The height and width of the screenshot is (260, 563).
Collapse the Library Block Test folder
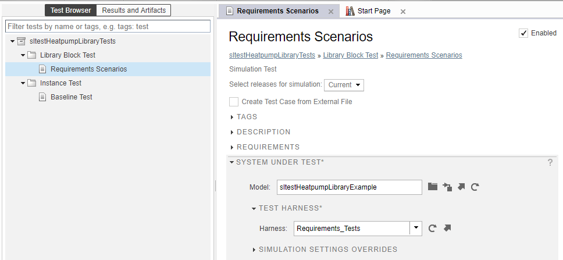[x=23, y=55]
